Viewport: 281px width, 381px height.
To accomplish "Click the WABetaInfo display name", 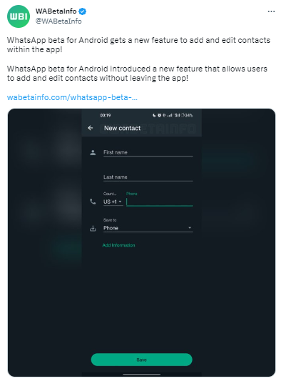I will 56,11.
